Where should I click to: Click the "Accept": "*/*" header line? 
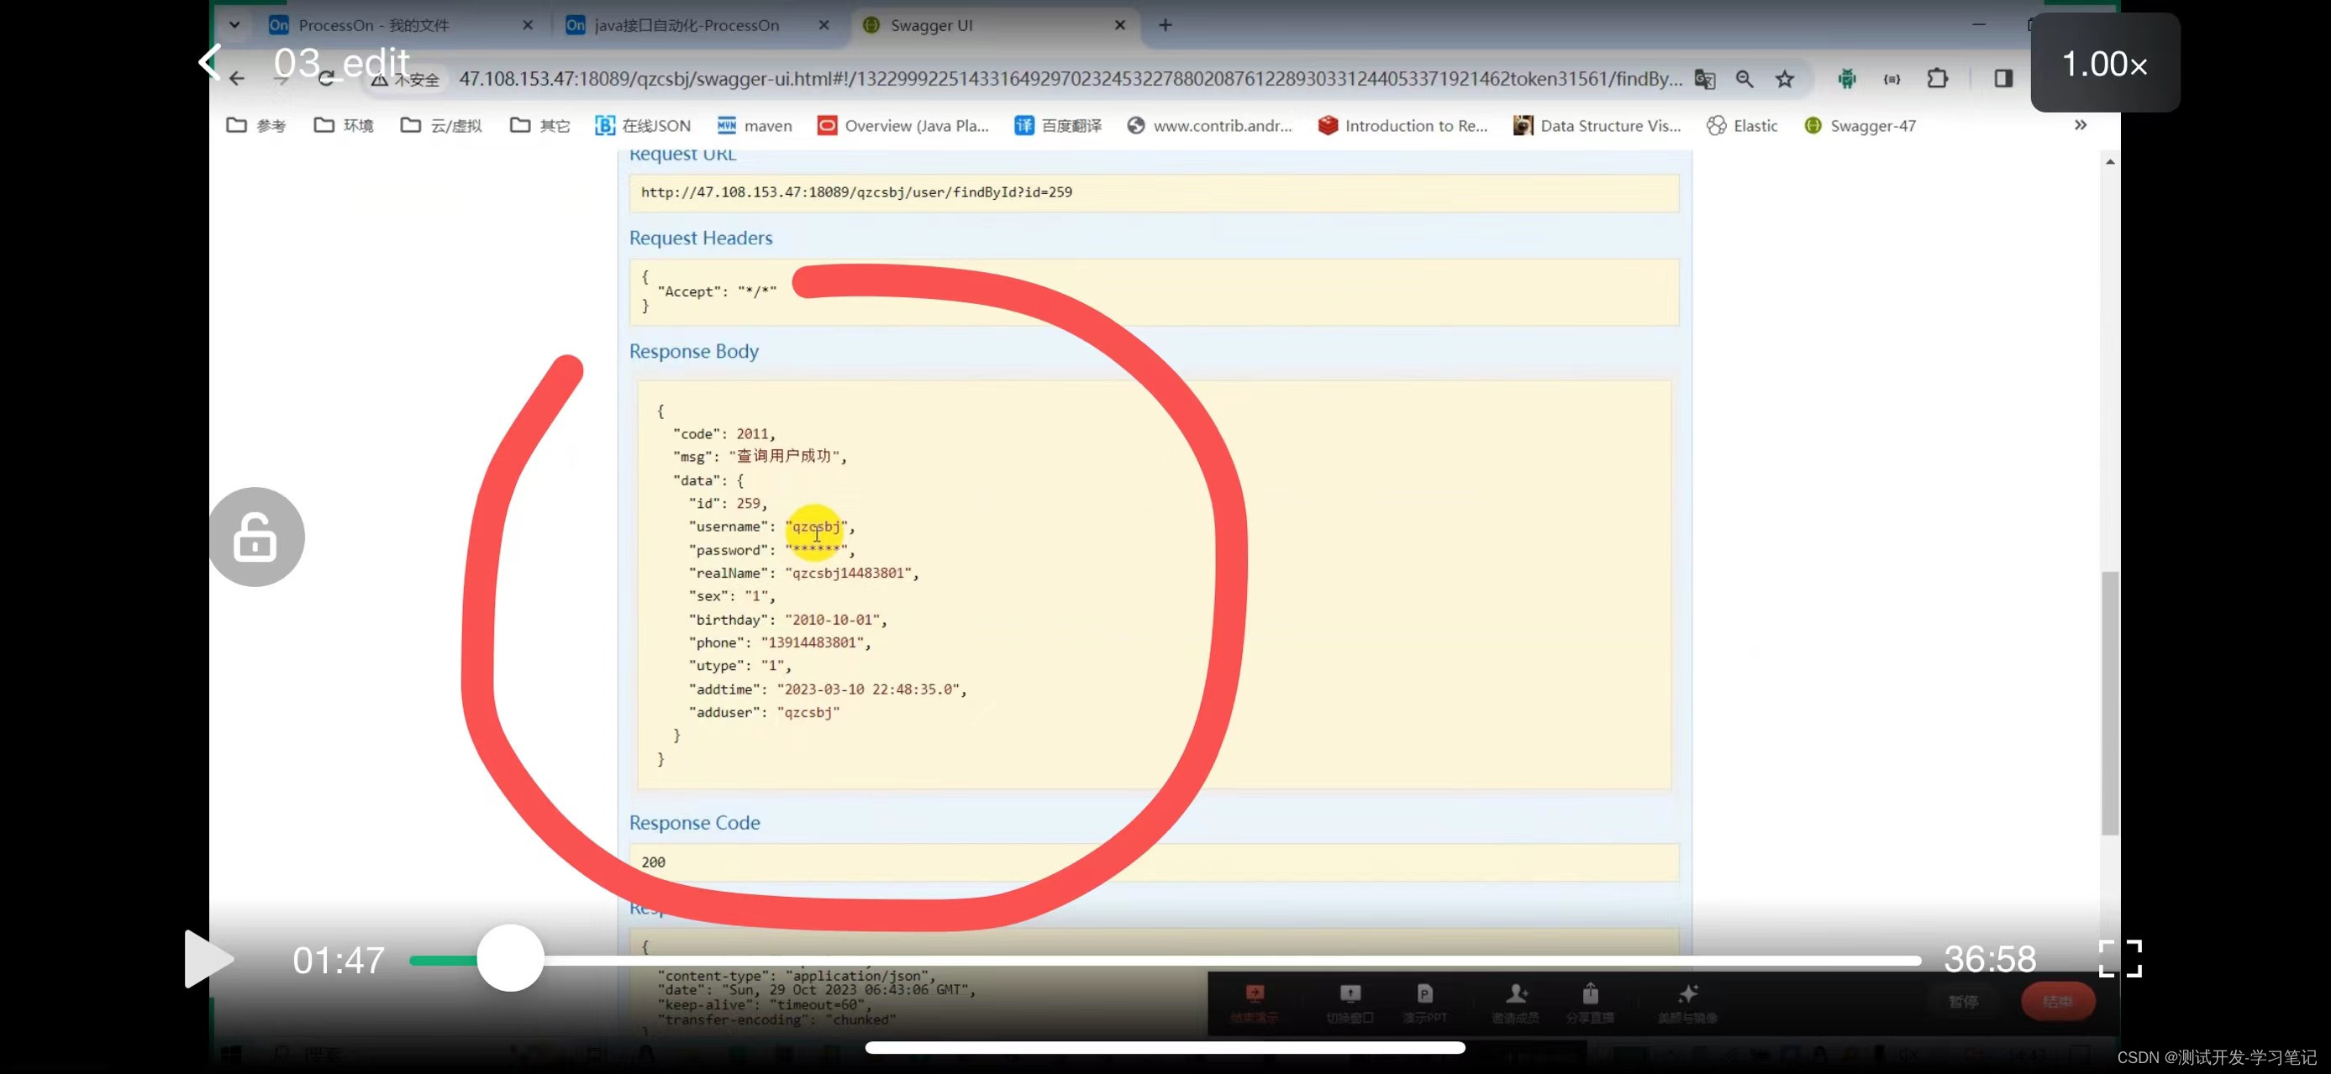pos(717,291)
